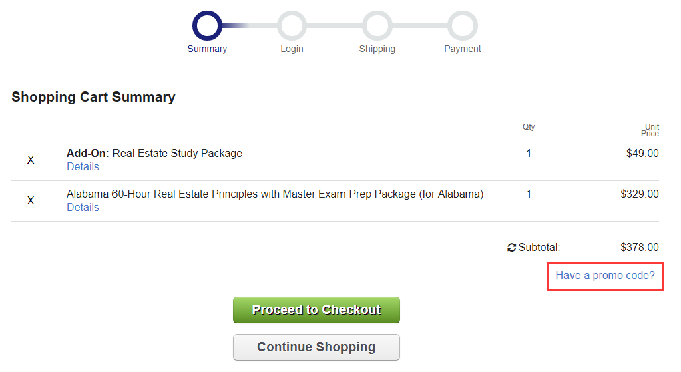This screenshot has height=372, width=681.
Task: Click the Payment step circle
Action: pyautogui.click(x=463, y=26)
